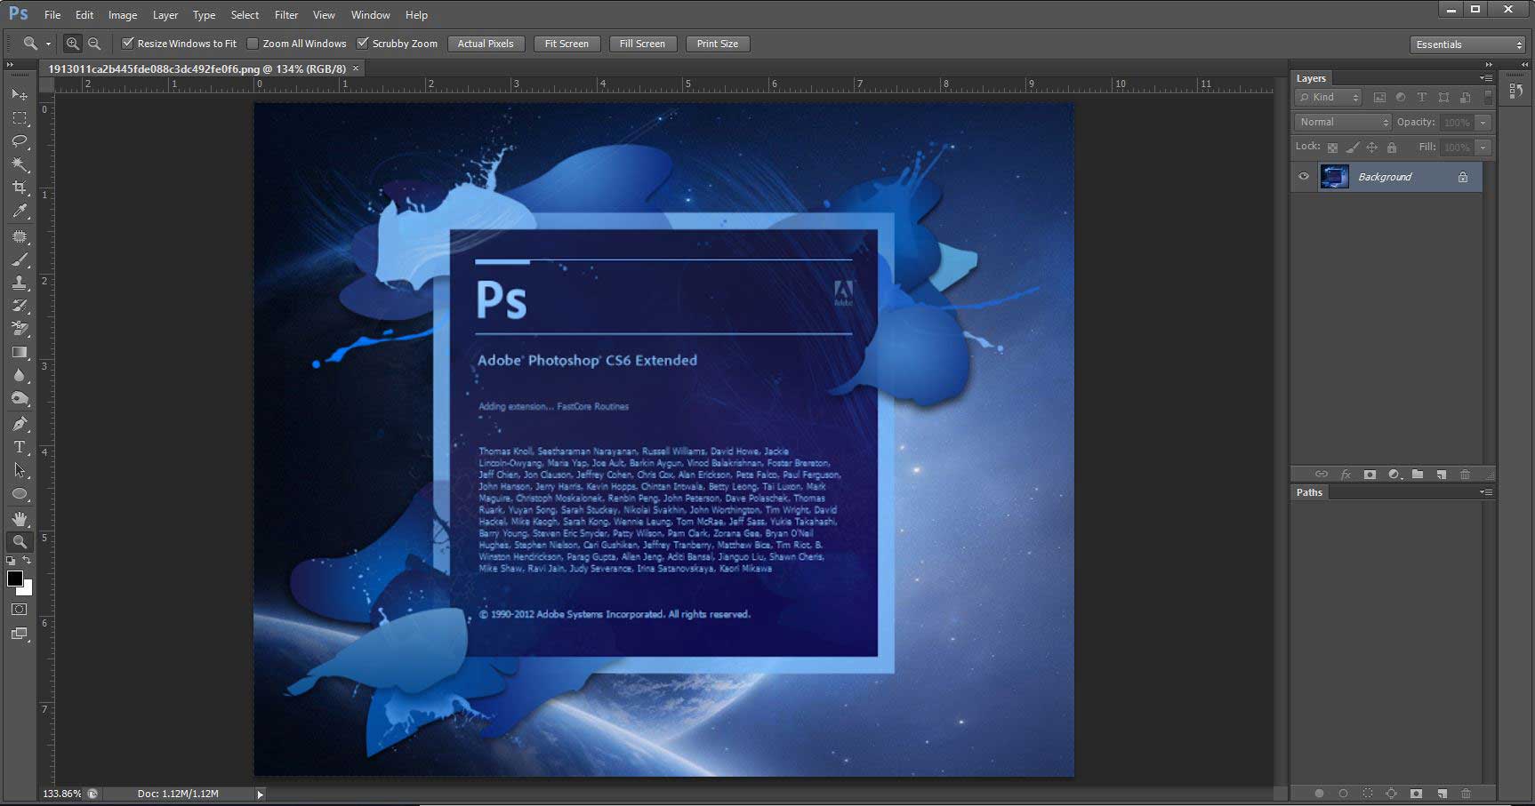
Task: Select the Lasso tool
Action: click(x=19, y=141)
